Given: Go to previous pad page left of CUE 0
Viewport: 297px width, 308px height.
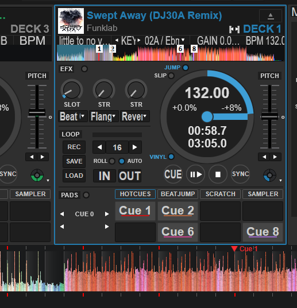Looking at the screenshot, I should 62,214.
